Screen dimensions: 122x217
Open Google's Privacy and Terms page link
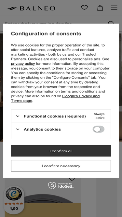coord(55,98)
